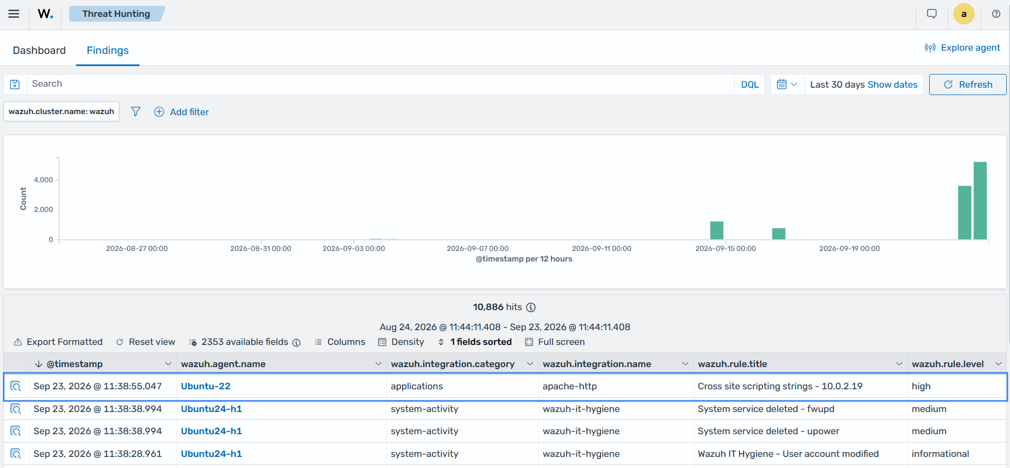The width and height of the screenshot is (1010, 468).
Task: Open the 2353 available fields list
Action: click(245, 342)
